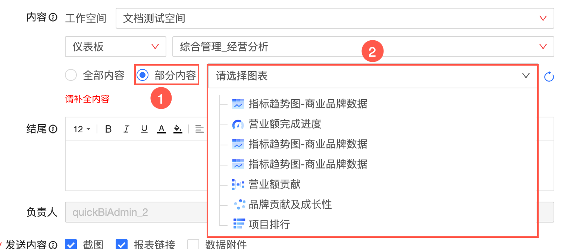
Task: Open the font size 12 selector
Action: (82, 129)
